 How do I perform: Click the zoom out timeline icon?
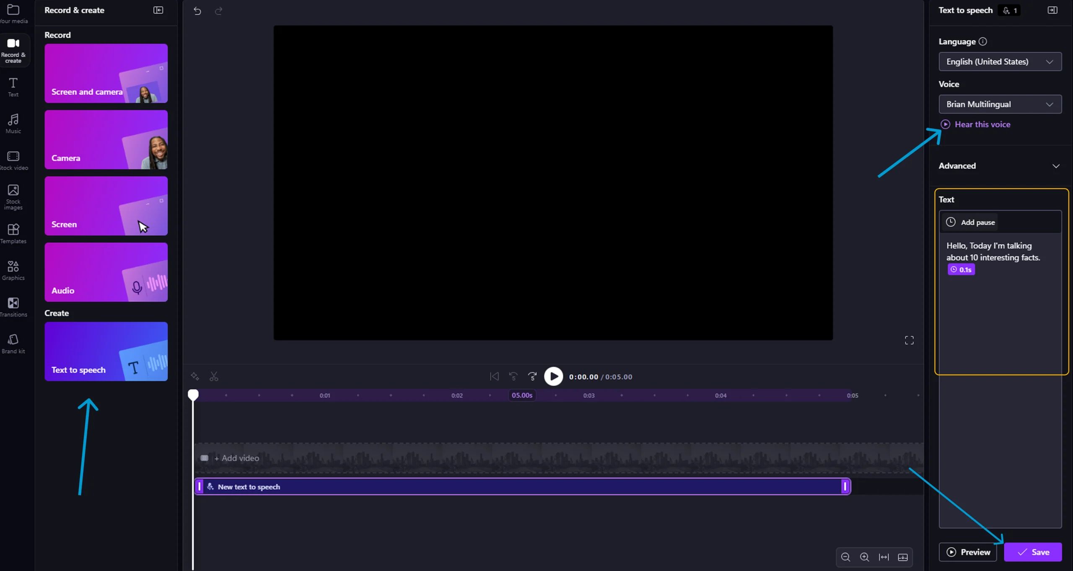click(x=845, y=557)
